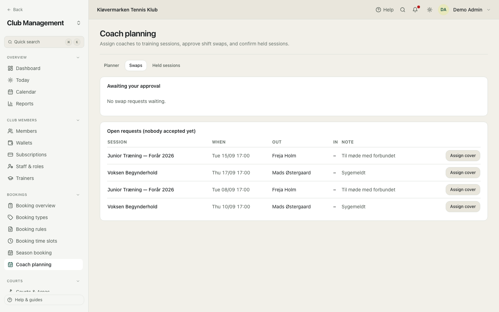Open the Calendar icon in sidebar
This screenshot has width=499, height=312.
click(x=10, y=92)
